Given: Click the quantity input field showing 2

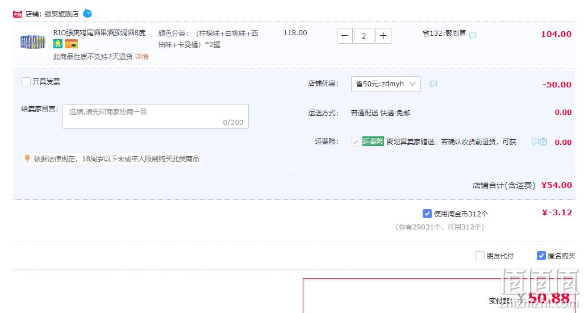Looking at the screenshot, I should tap(364, 36).
